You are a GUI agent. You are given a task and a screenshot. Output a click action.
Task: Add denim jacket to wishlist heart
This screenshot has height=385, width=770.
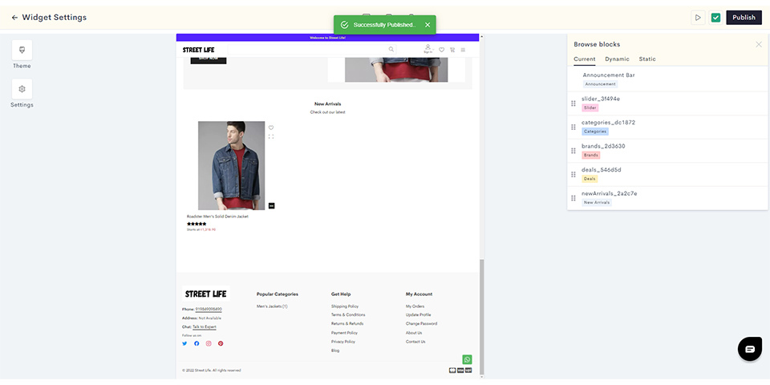271,128
